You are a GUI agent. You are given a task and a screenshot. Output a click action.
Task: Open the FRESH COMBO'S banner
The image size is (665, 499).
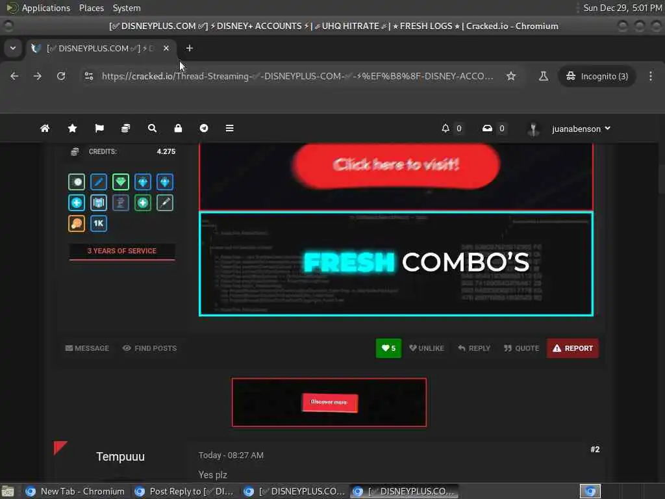tap(396, 264)
